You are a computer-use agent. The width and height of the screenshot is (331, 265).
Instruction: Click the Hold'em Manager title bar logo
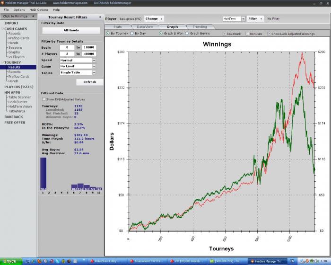tap(3, 3)
